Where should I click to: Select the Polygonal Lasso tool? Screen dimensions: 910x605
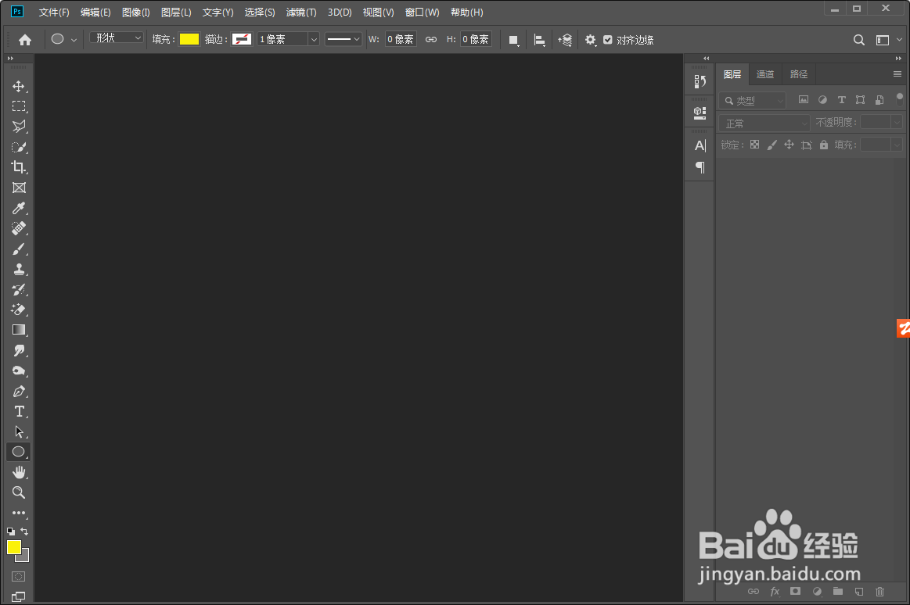click(19, 127)
